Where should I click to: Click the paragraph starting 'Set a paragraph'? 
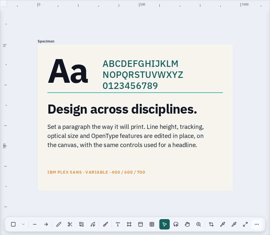(x=126, y=136)
